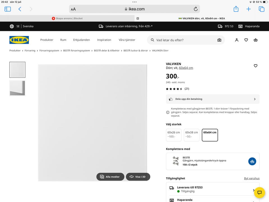The width and height of the screenshot is (269, 202).
Task: Show the Safari sidebar
Action: coord(8,9)
